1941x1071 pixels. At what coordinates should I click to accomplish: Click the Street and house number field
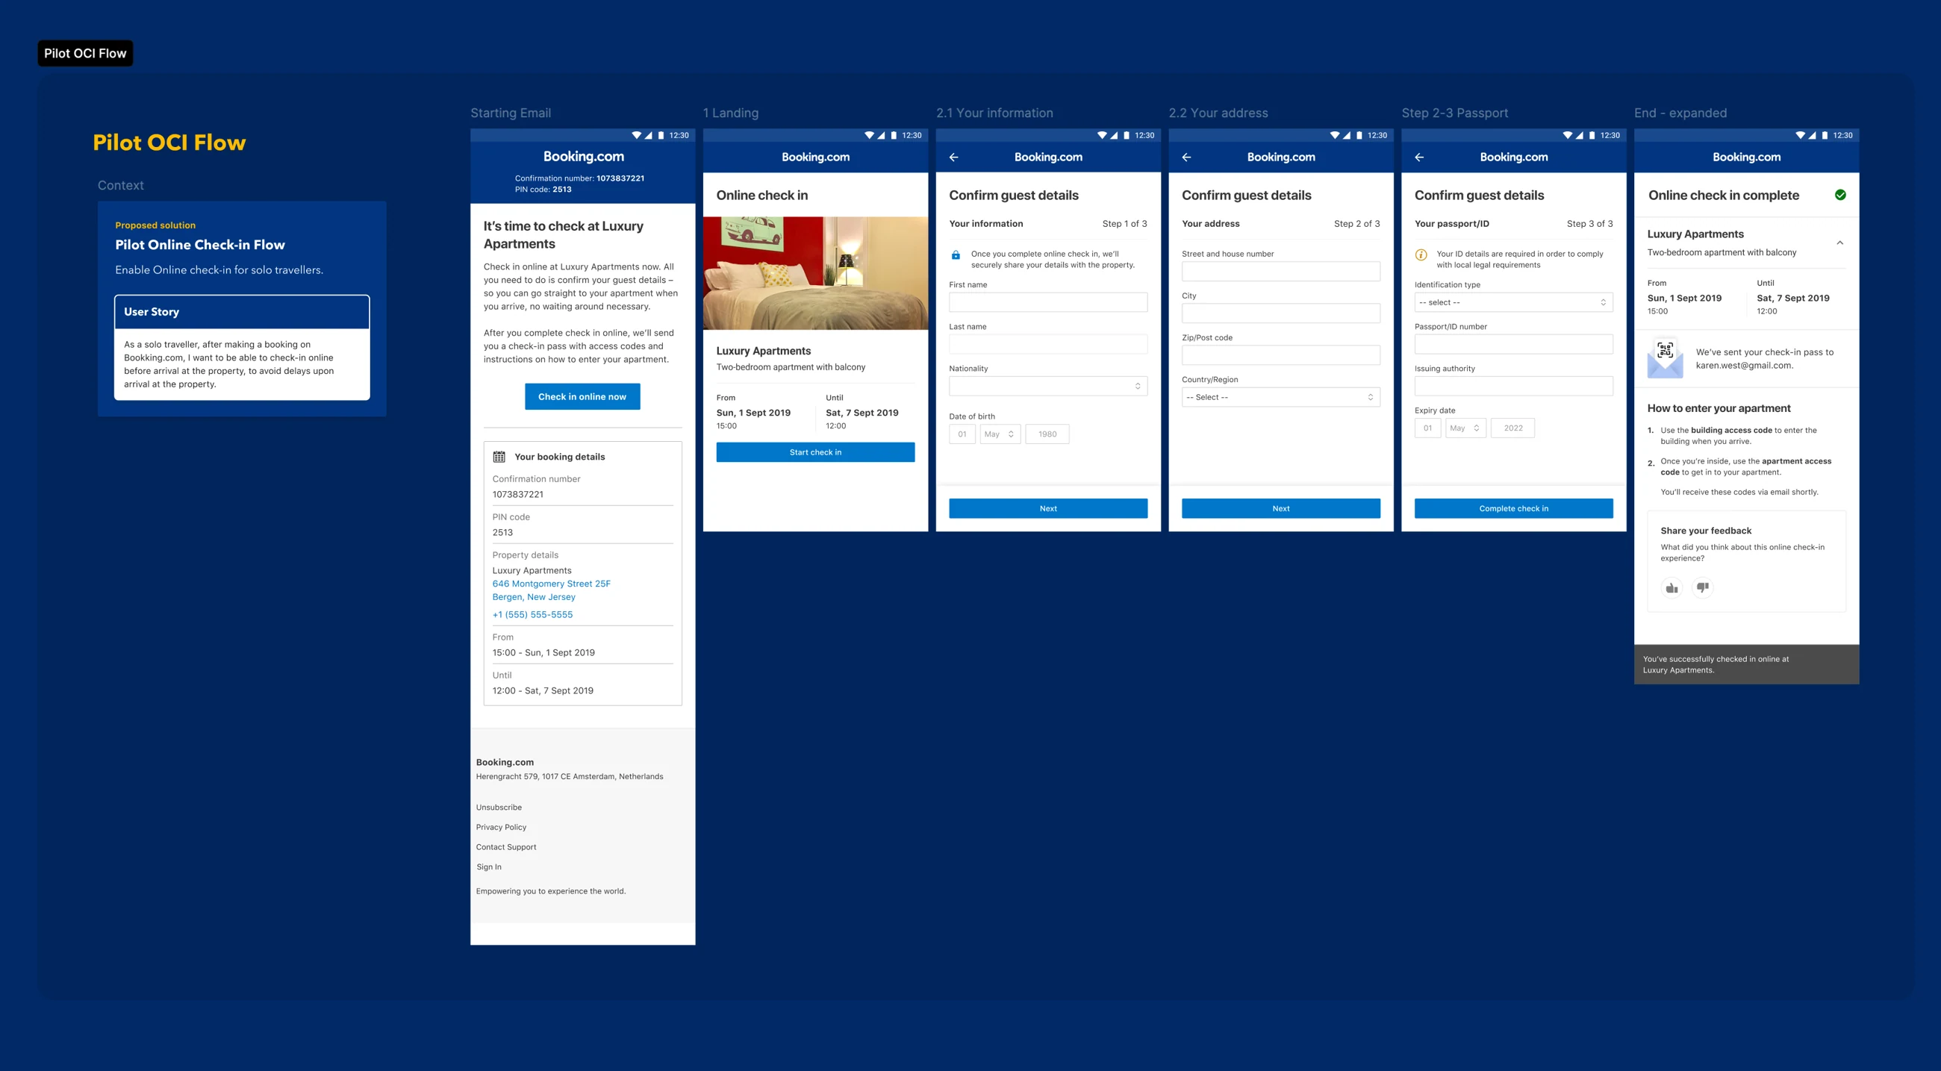tap(1280, 271)
